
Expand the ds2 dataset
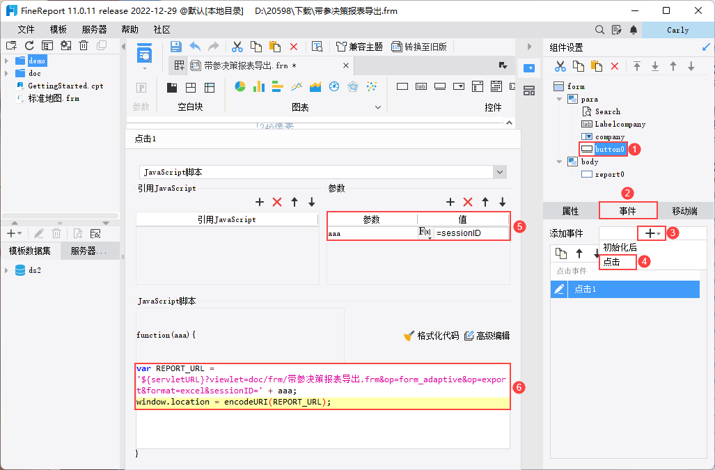tap(6, 270)
